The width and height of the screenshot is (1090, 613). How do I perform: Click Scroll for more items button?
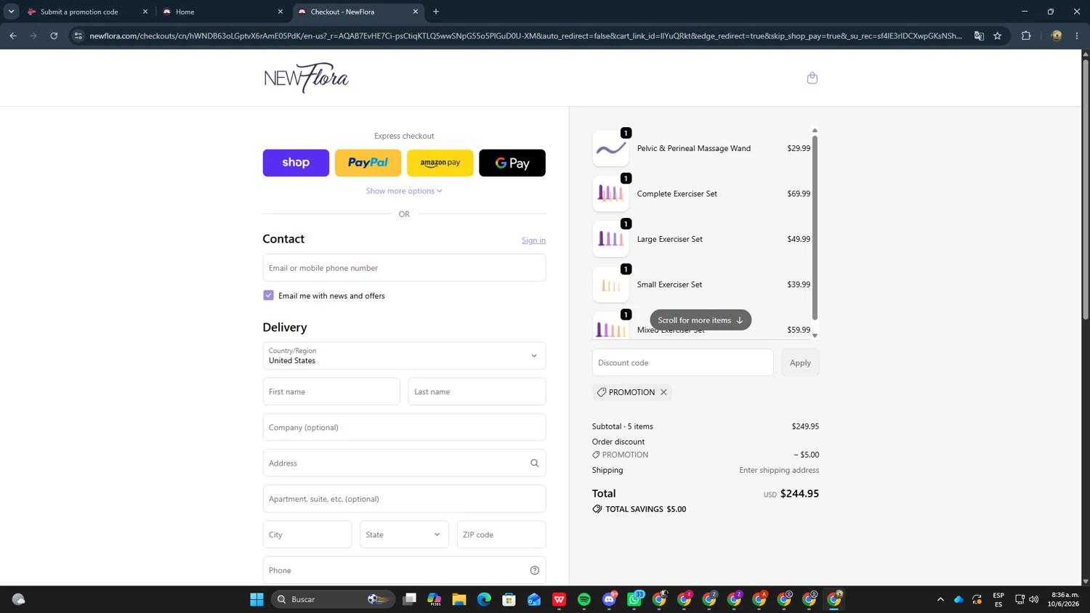(x=701, y=320)
